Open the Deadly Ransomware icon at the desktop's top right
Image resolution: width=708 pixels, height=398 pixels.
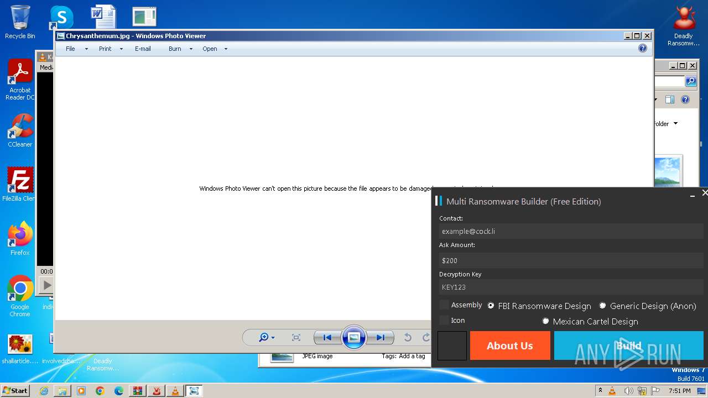pyautogui.click(x=684, y=27)
